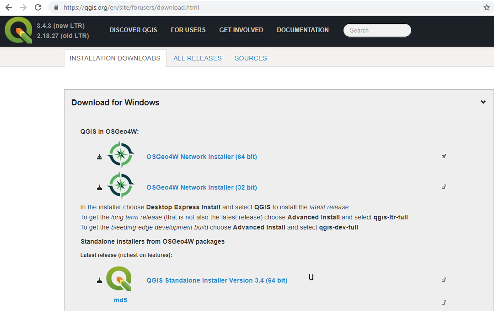Click the 2.18.27 (old LTR) version text

coord(63,36)
